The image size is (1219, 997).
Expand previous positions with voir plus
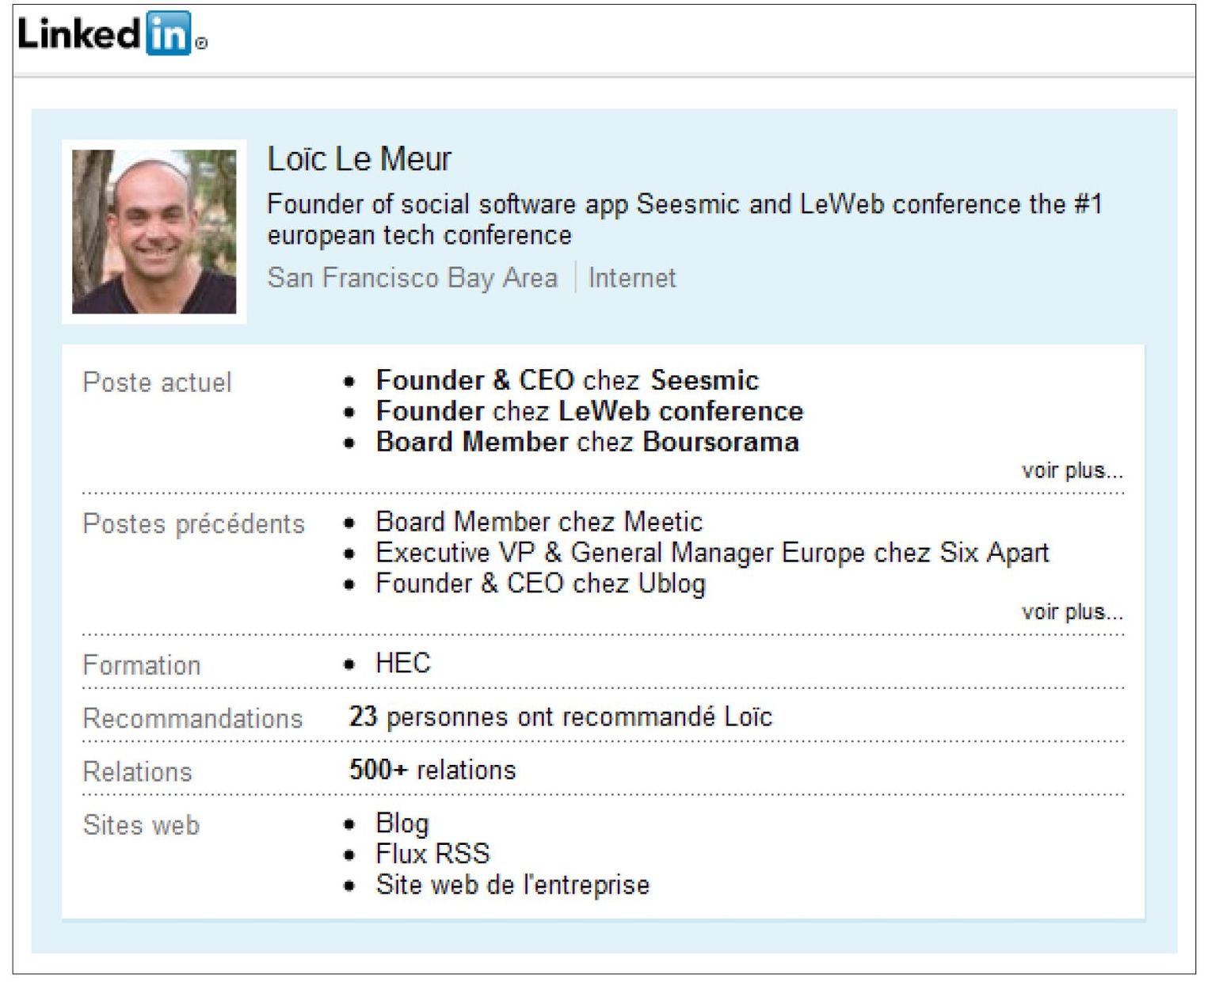coord(1072,612)
